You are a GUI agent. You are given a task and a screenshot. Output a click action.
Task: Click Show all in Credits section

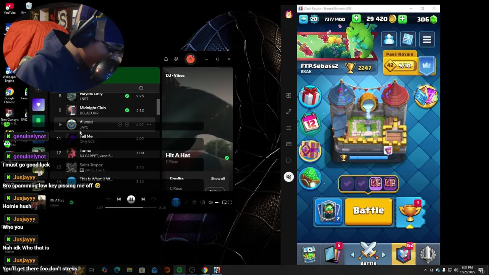coord(218,178)
